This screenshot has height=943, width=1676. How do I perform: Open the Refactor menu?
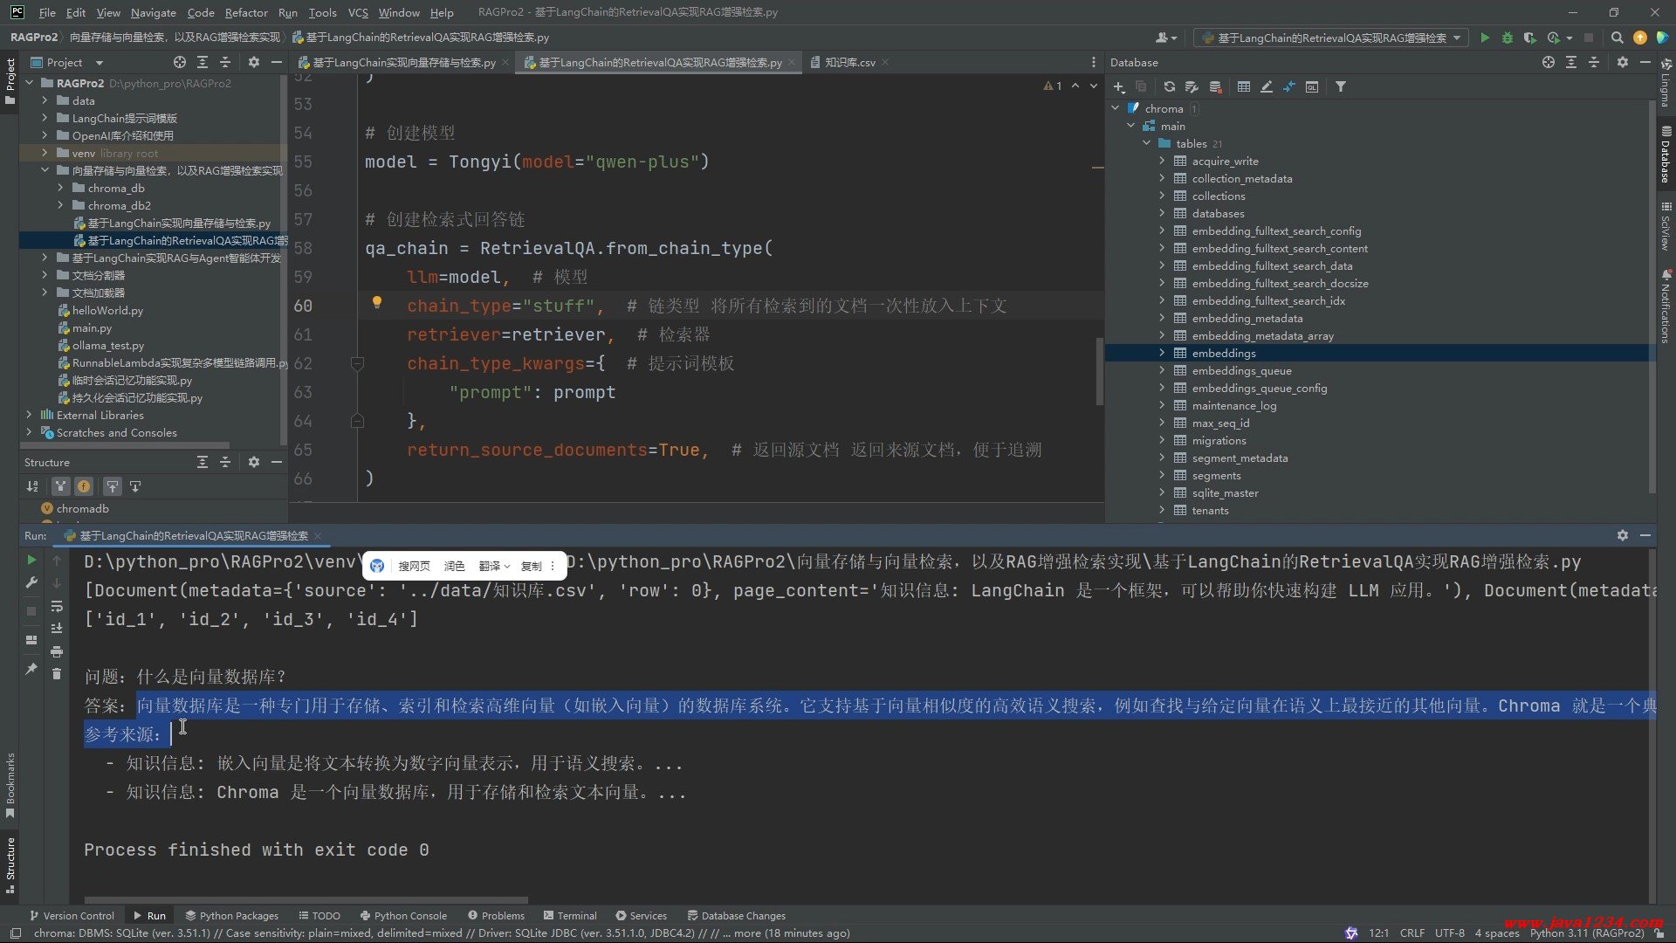(x=245, y=12)
